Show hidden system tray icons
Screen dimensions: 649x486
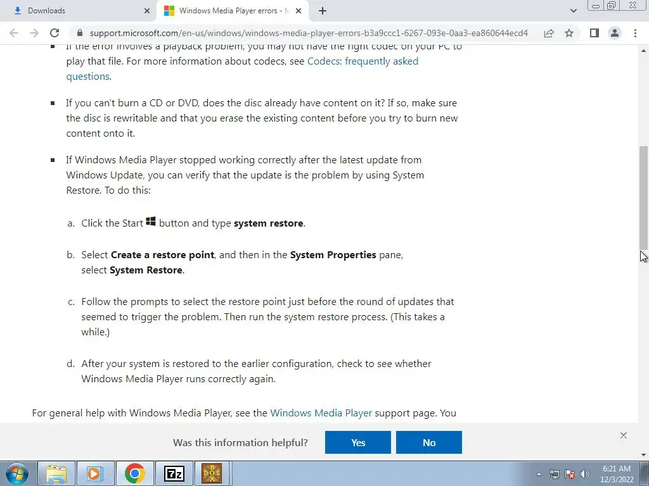coord(539,474)
